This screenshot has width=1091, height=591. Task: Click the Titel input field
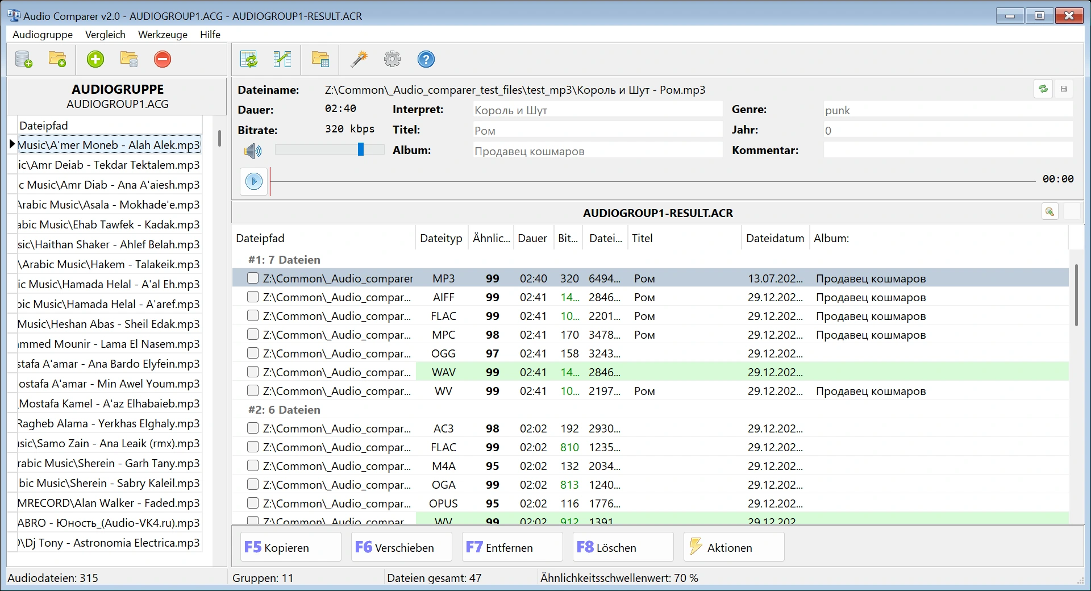click(598, 130)
